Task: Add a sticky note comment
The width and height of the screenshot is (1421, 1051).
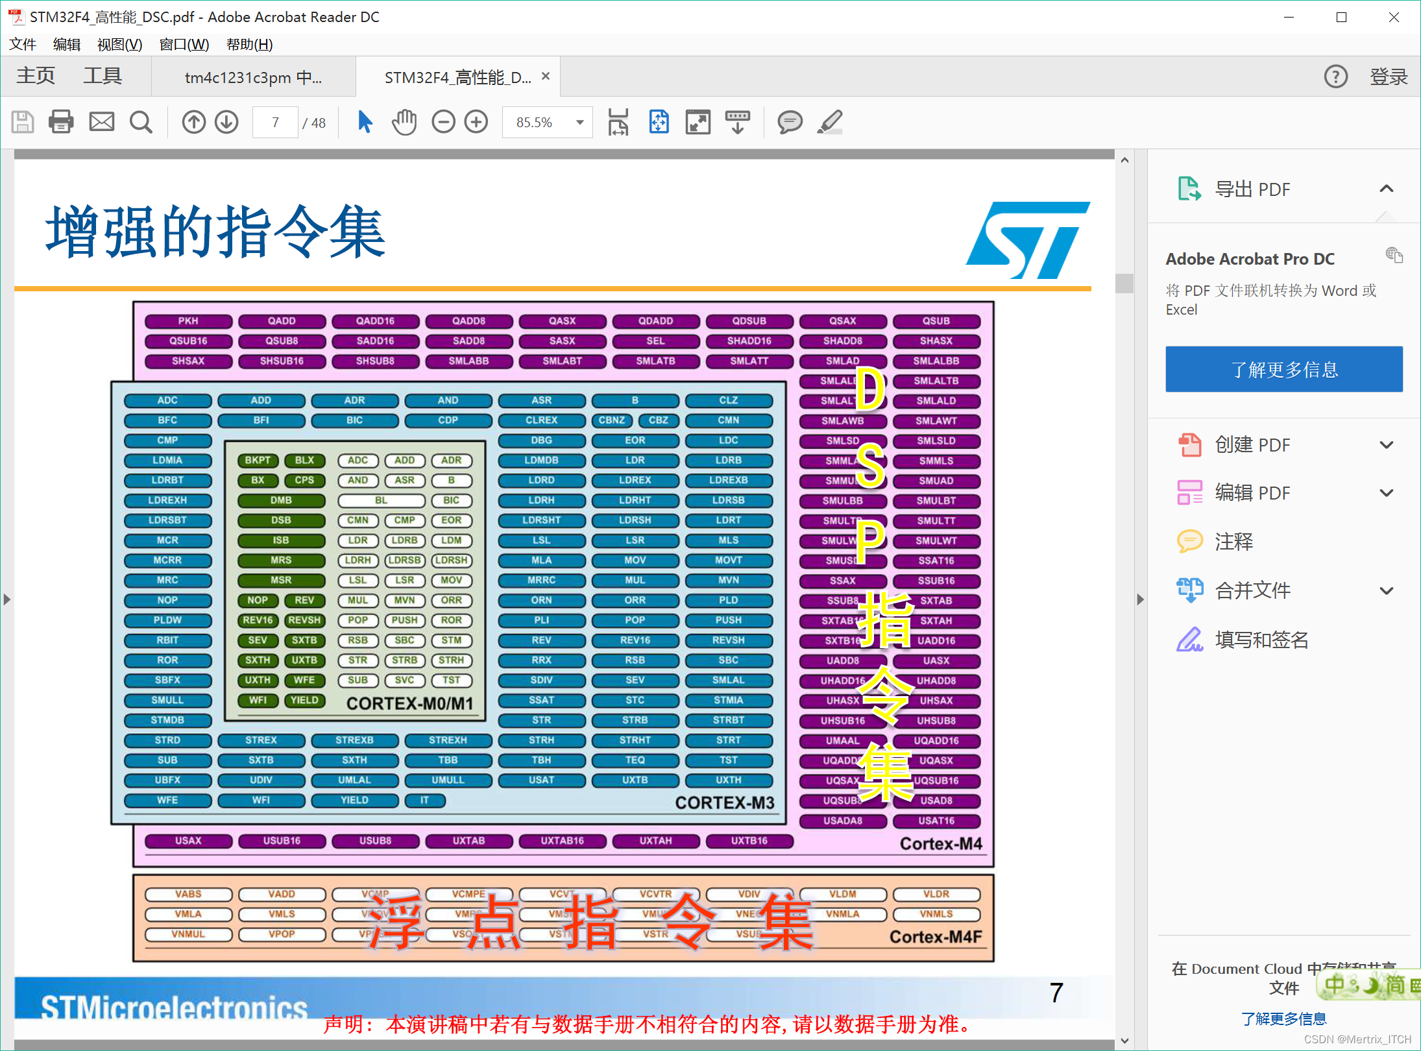Action: (x=790, y=122)
